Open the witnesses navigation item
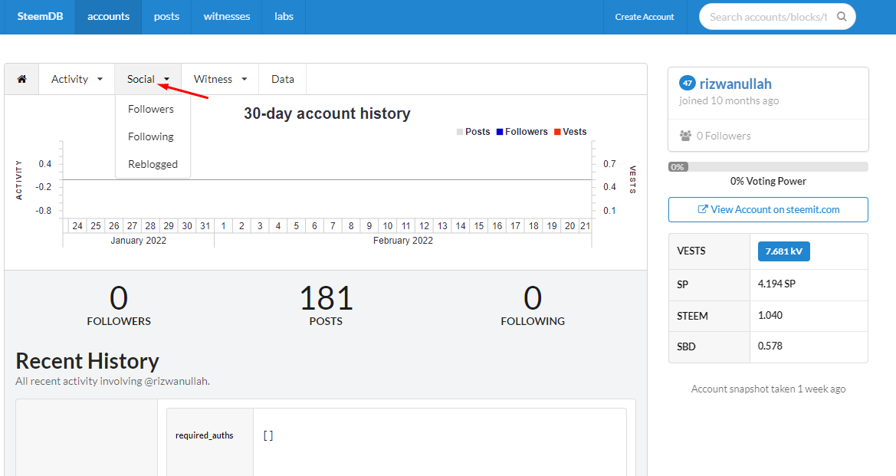Image resolution: width=896 pixels, height=476 pixels. click(227, 17)
